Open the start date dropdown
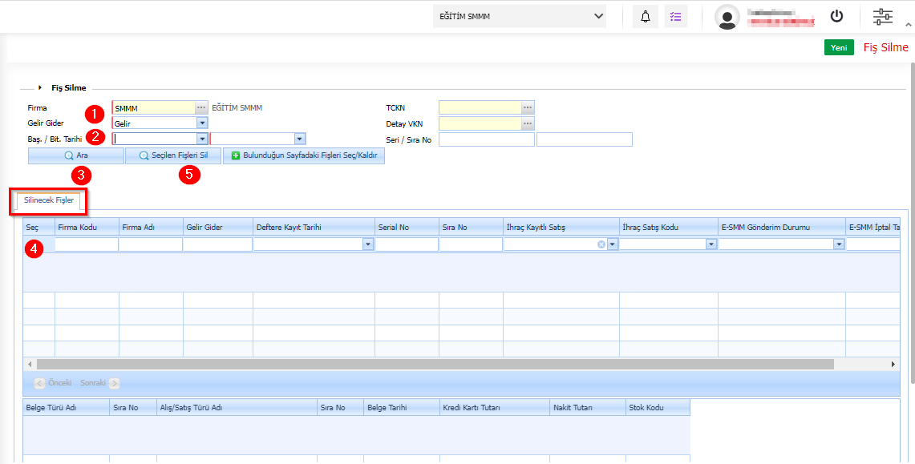The height and width of the screenshot is (464, 915). click(202, 139)
